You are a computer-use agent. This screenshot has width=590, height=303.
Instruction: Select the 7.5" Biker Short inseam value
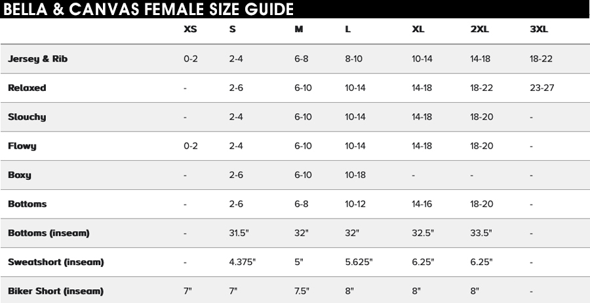[302, 291]
